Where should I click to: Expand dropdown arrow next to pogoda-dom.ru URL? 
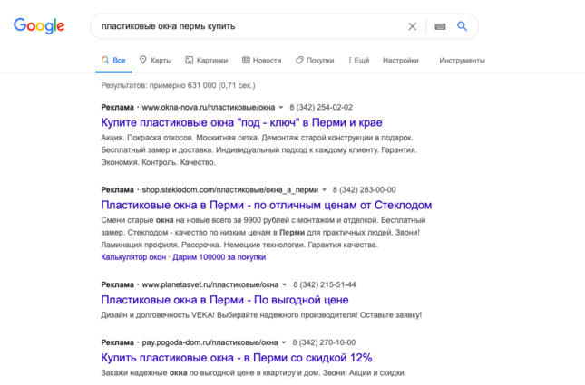(284, 343)
